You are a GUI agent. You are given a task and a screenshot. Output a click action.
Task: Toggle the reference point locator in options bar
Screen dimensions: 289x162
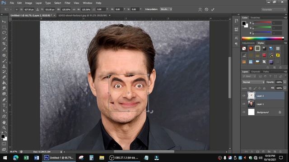pyautogui.click(x=17, y=9)
